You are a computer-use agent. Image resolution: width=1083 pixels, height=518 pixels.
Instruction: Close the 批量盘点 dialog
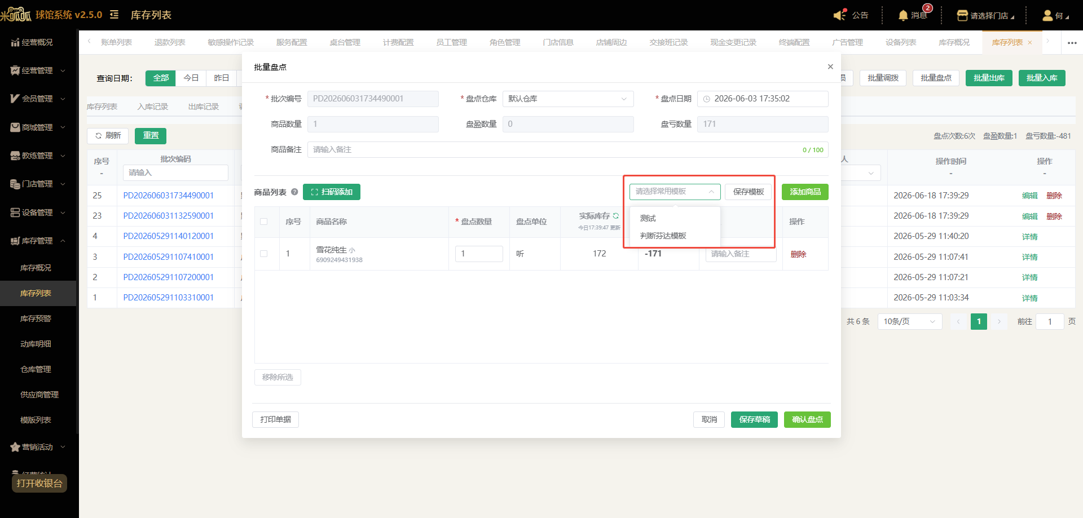(830, 67)
